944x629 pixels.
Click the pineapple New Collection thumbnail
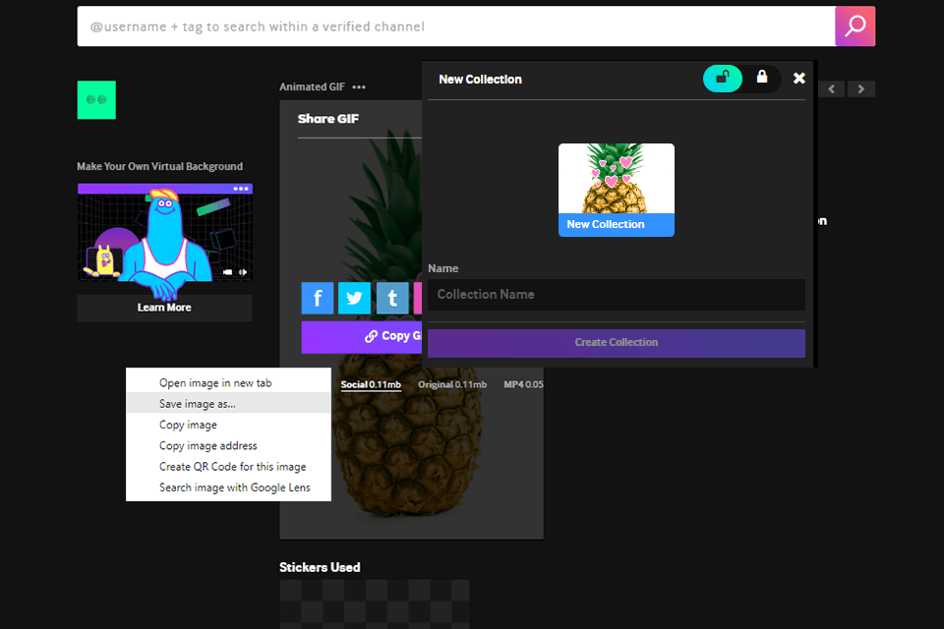[616, 190]
